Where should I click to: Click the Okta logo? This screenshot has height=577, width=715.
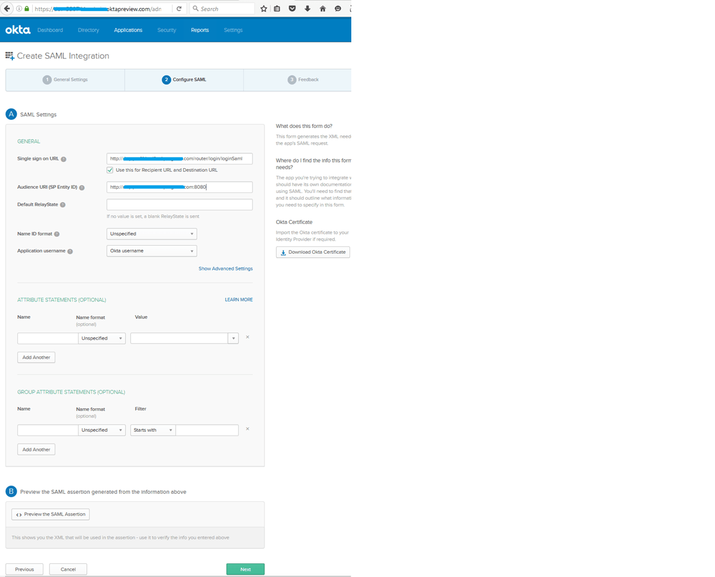pyautogui.click(x=18, y=30)
